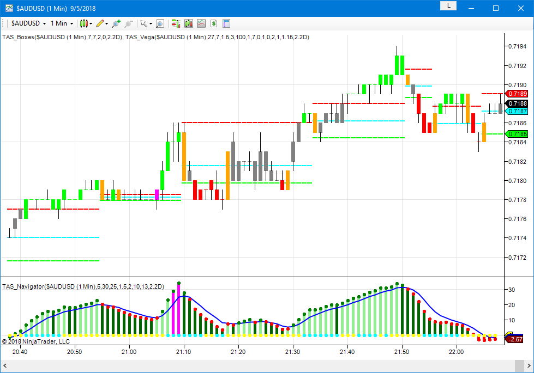The image size is (534, 373).
Task: Click the candlestick chart style icon
Action: tap(84, 23)
